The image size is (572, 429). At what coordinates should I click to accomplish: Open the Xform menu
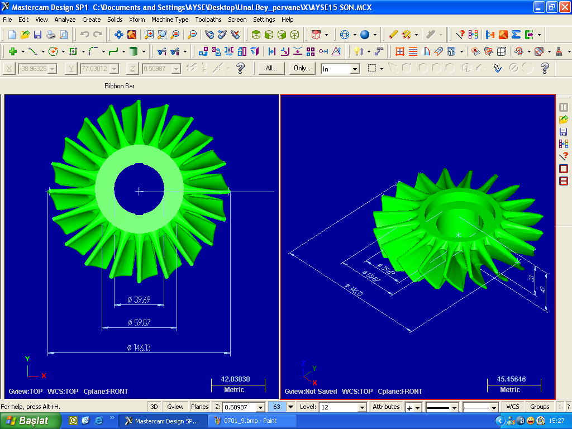137,20
